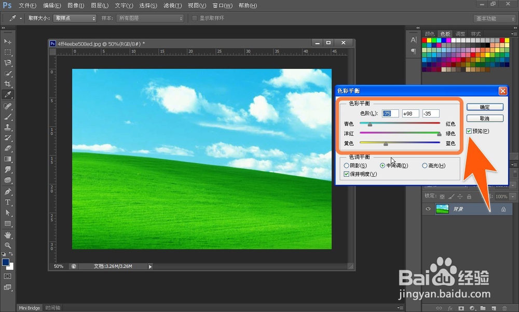Select the Eraser tool
The width and height of the screenshot is (519, 312).
(8, 148)
